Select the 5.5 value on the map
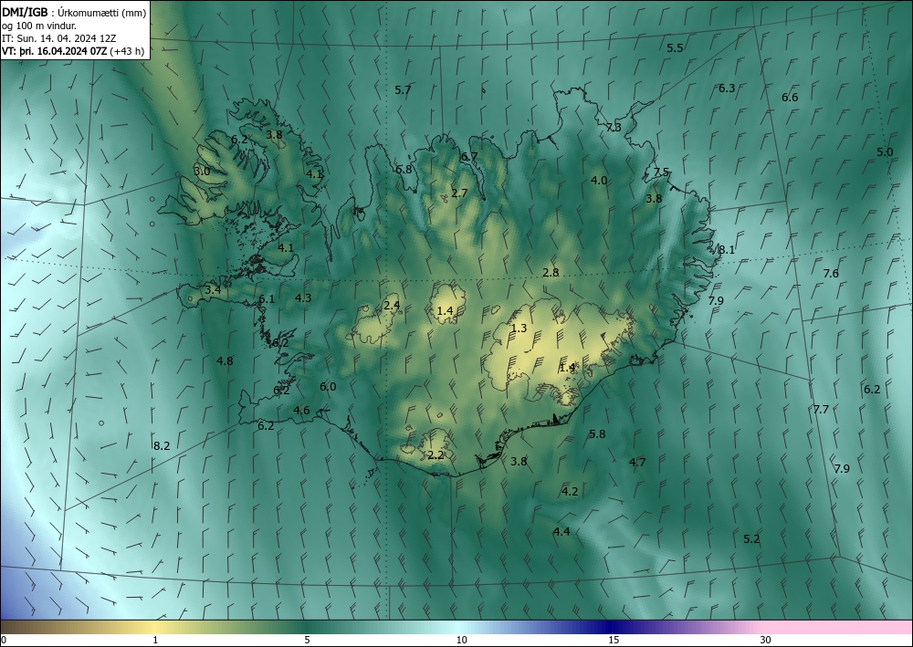This screenshot has width=913, height=647. [x=675, y=47]
